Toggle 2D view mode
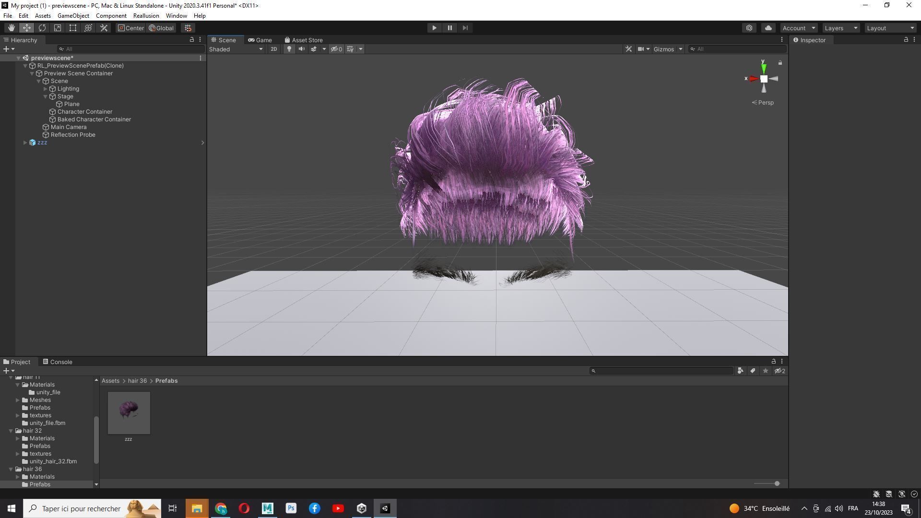This screenshot has height=518, width=921. (x=273, y=49)
